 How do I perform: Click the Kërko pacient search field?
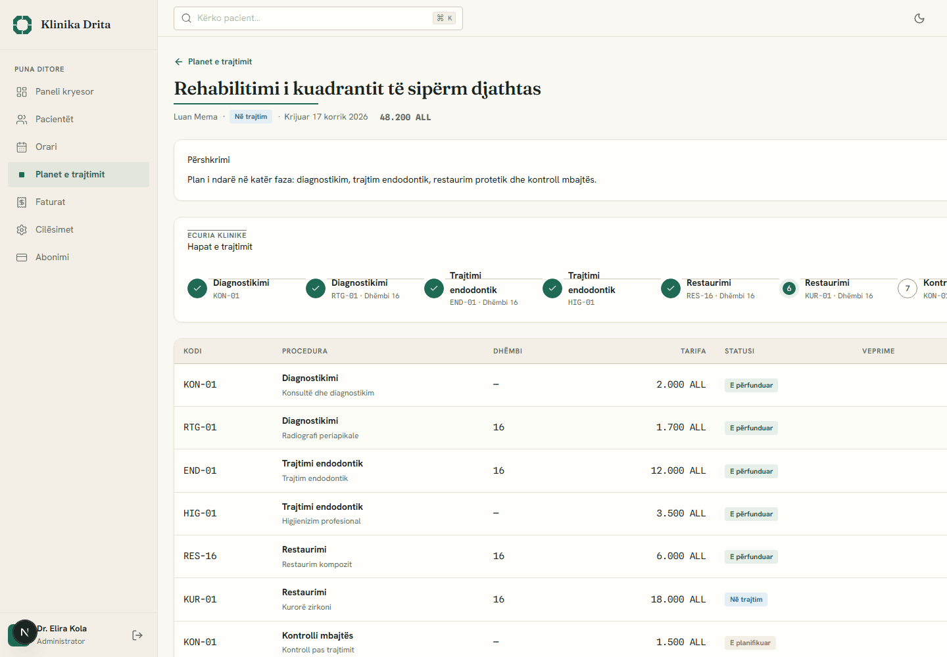pos(318,18)
